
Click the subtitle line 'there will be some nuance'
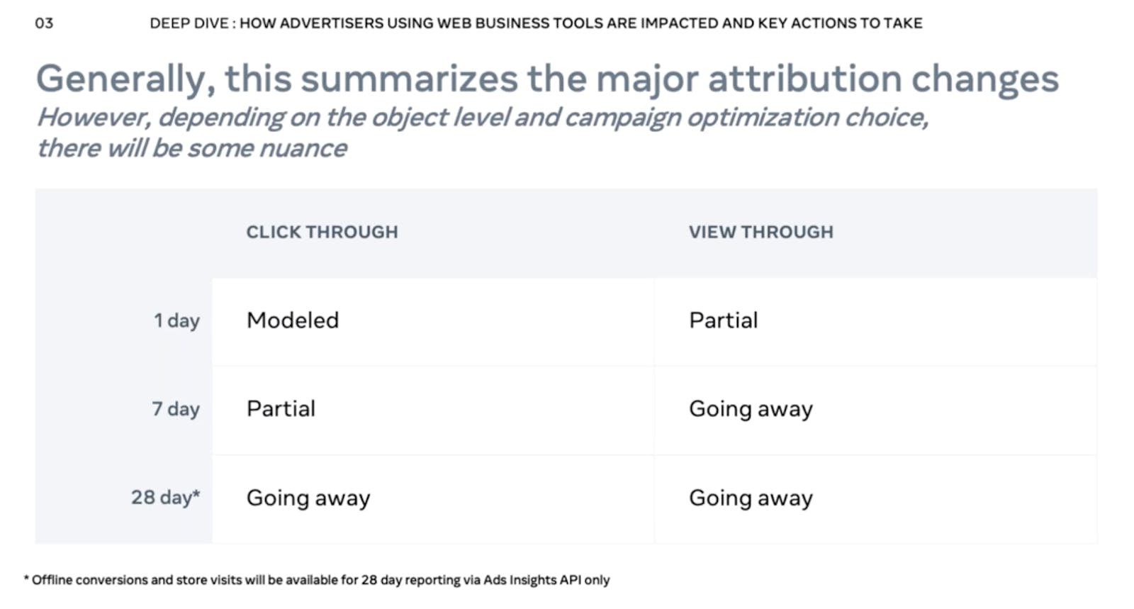pyautogui.click(x=192, y=148)
